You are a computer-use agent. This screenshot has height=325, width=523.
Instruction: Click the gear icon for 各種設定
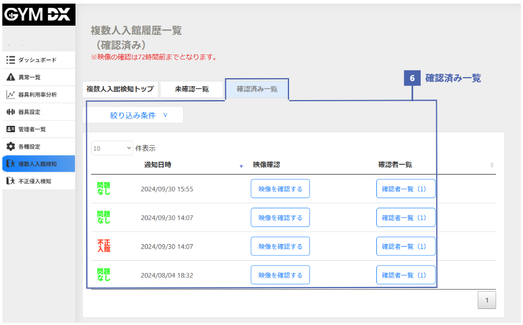[11, 147]
